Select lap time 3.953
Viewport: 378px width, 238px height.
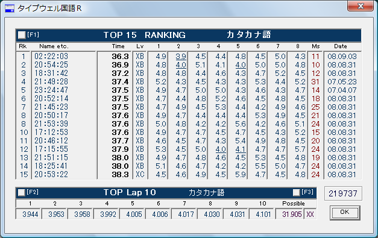[56, 214]
